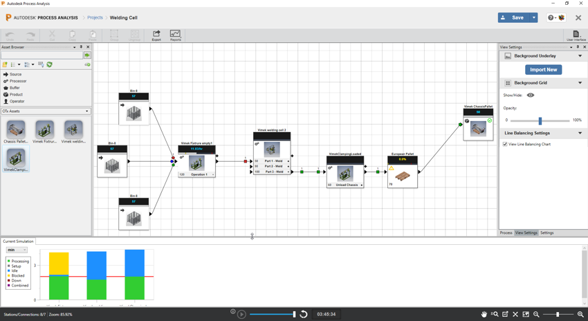
Task: Open the Asset Browser panel menu arrow
Action: point(74,47)
